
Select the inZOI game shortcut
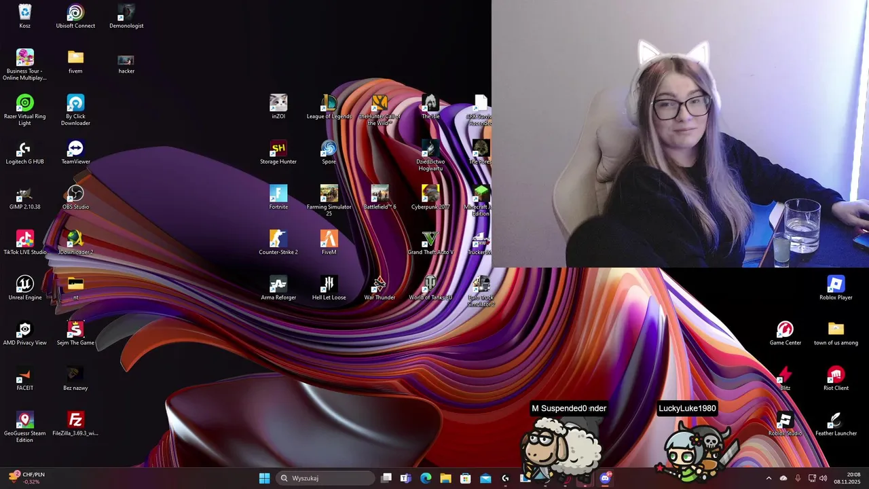point(278,107)
